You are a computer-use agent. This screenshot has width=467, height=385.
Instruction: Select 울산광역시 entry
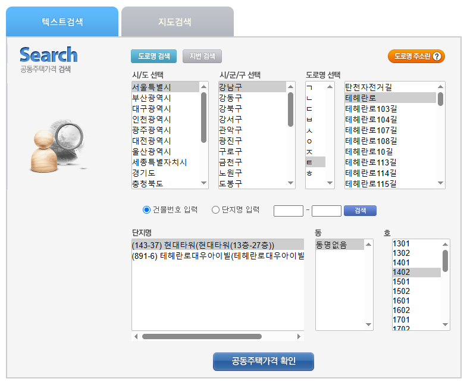(x=165, y=151)
